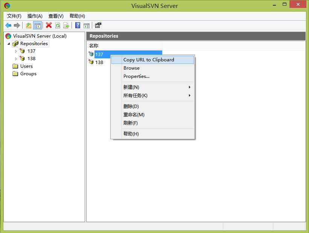This screenshot has width=309, height=233.
Task: Click the Up one level folder icon
Action: [x=29, y=26]
